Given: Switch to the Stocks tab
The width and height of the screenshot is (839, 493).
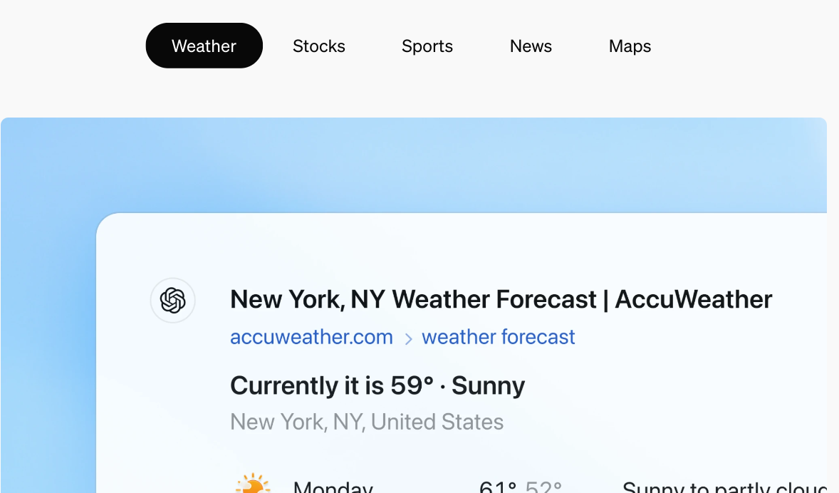Looking at the screenshot, I should coord(318,46).
